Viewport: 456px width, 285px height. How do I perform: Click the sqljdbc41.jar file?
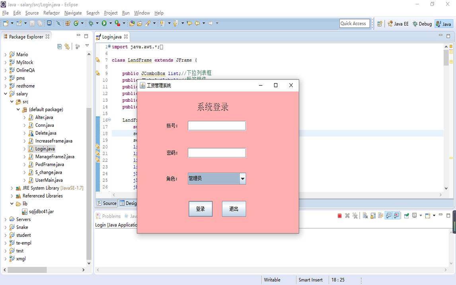(41, 211)
